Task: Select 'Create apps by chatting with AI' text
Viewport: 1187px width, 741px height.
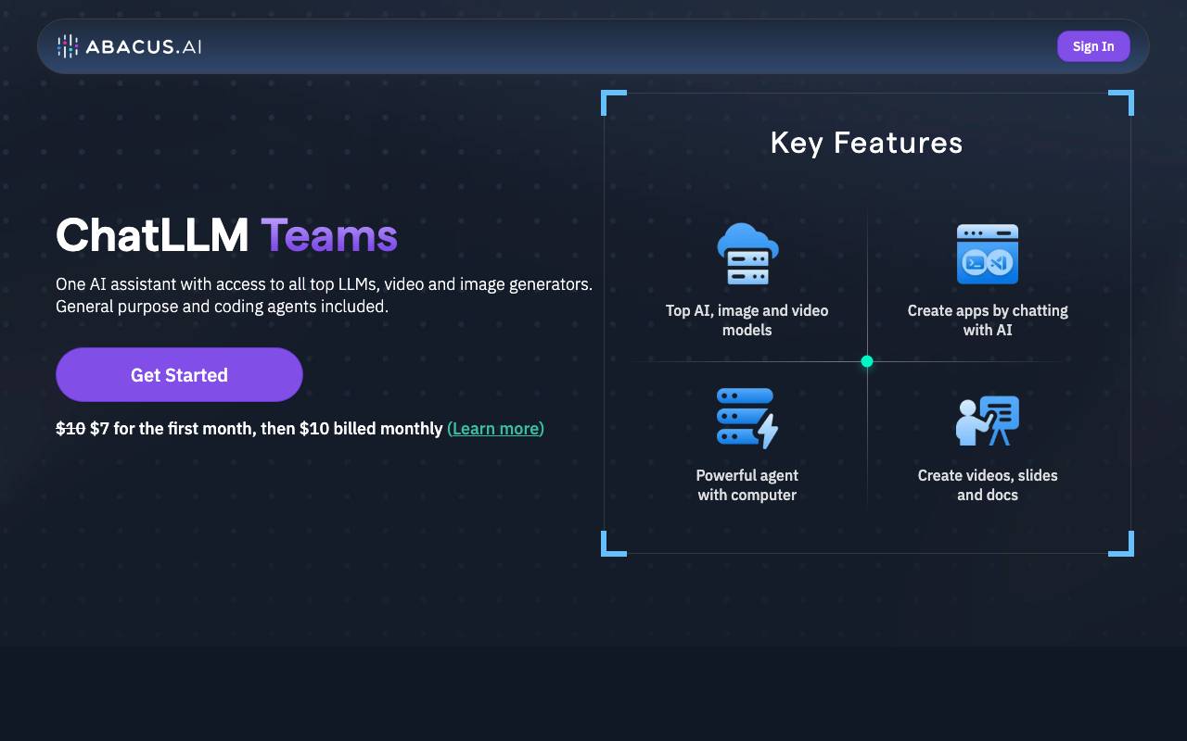Action: (x=988, y=320)
